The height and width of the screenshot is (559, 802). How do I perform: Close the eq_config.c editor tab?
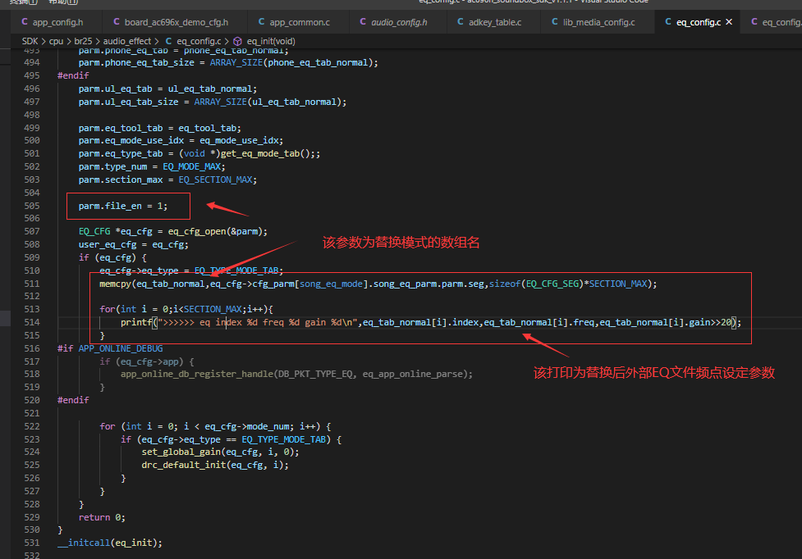tap(729, 22)
